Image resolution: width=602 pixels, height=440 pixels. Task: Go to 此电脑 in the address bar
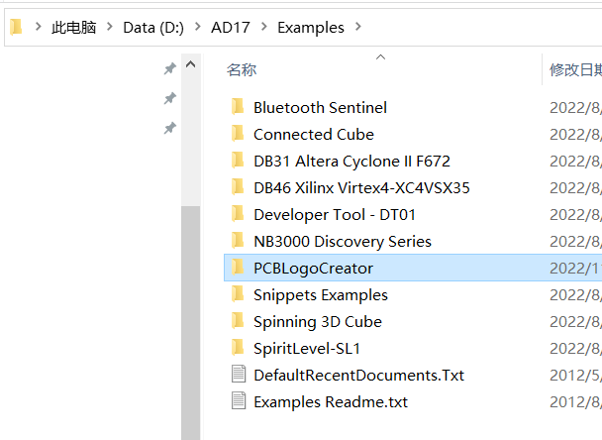pyautogui.click(x=73, y=28)
